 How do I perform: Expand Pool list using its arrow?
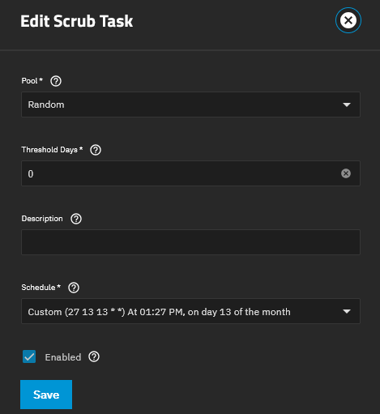pos(347,105)
